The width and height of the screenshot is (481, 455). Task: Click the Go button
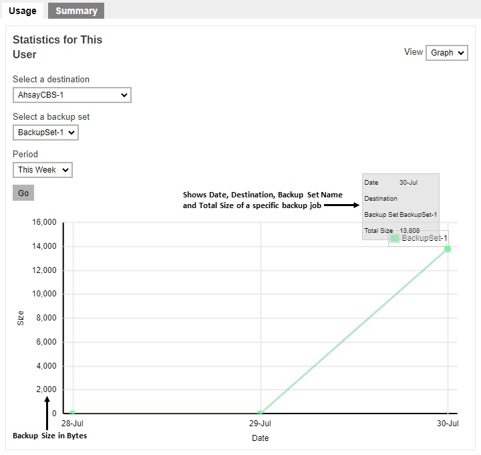pyautogui.click(x=23, y=193)
